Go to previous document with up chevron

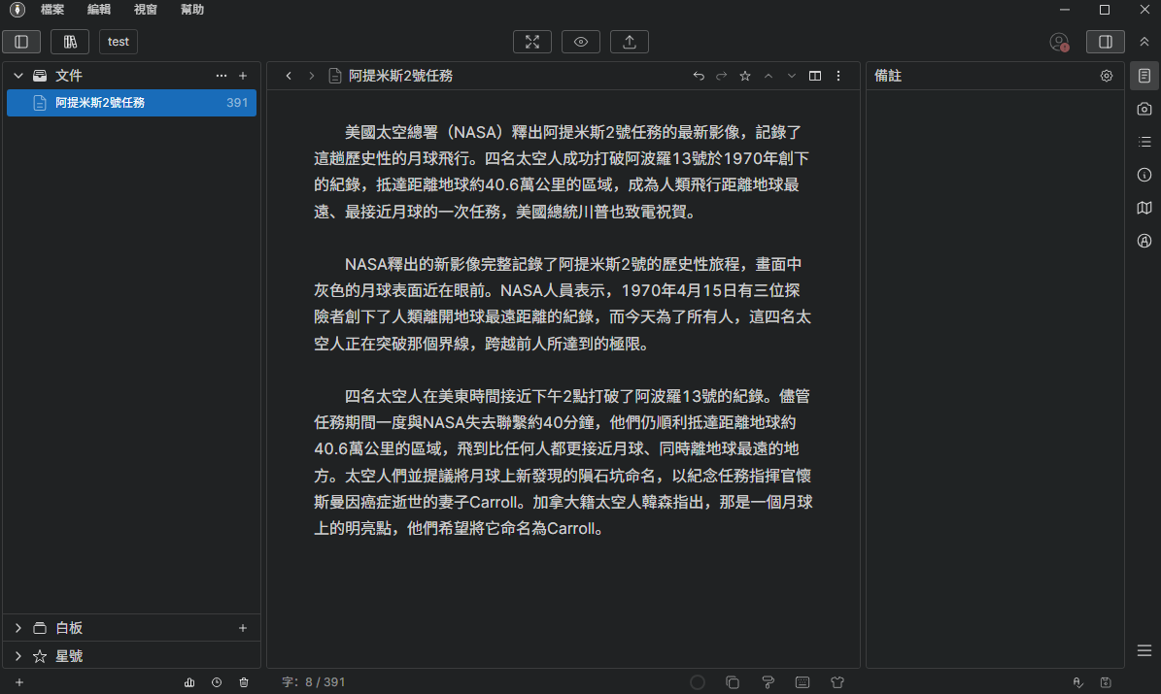tap(768, 76)
